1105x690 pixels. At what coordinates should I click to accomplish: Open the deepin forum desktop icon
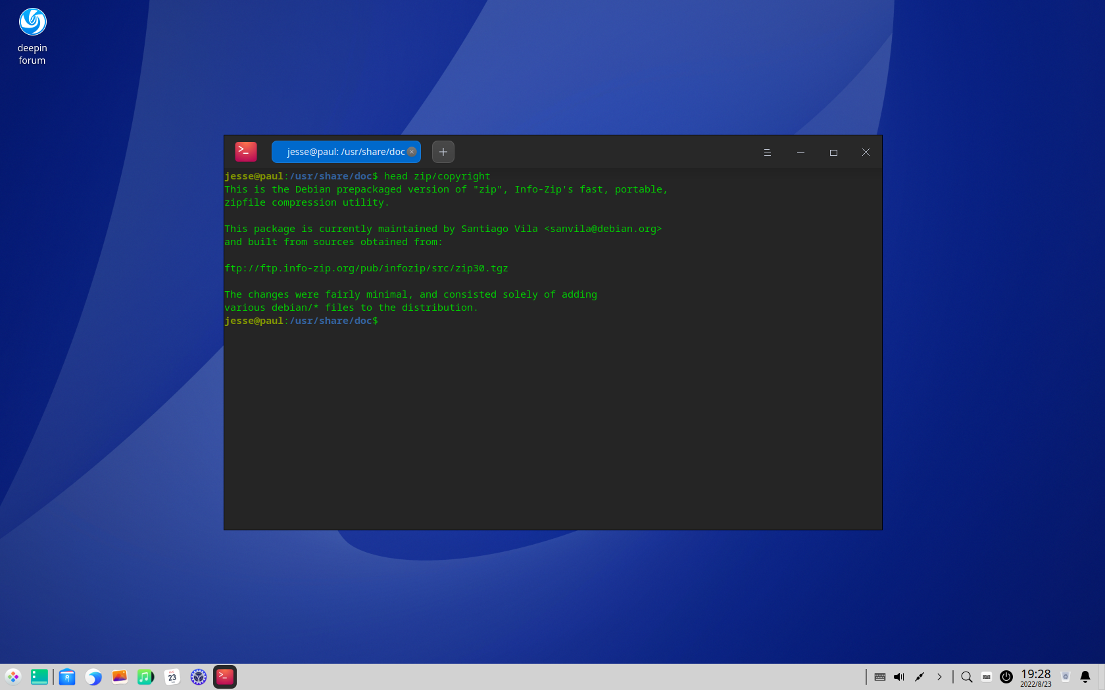(x=32, y=36)
